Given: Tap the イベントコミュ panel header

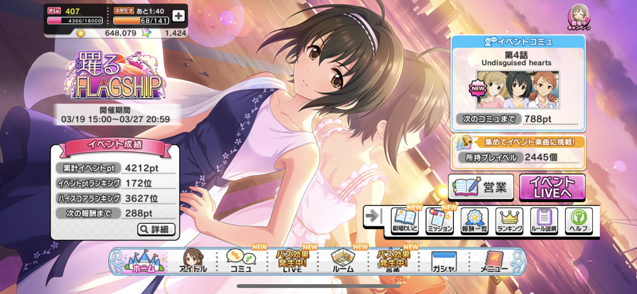Looking at the screenshot, I should click(x=518, y=42).
